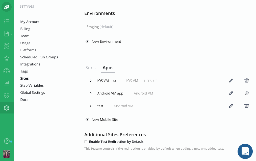
Task: Edit the test app with pencil icon
Action: coord(231,106)
